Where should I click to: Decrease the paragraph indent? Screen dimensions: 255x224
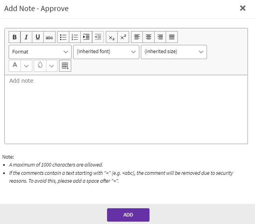(98, 37)
